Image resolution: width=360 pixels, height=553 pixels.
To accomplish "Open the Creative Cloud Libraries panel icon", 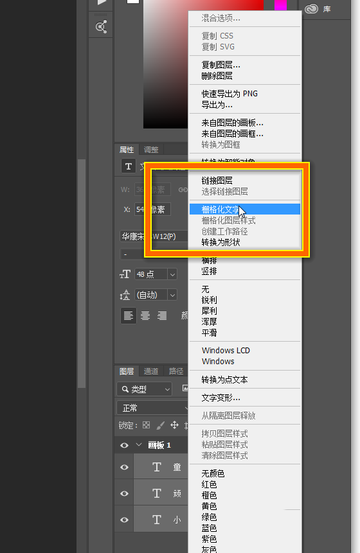I will [x=311, y=9].
